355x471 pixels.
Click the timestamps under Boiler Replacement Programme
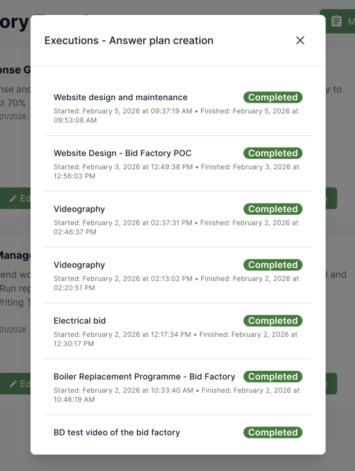[176, 395]
